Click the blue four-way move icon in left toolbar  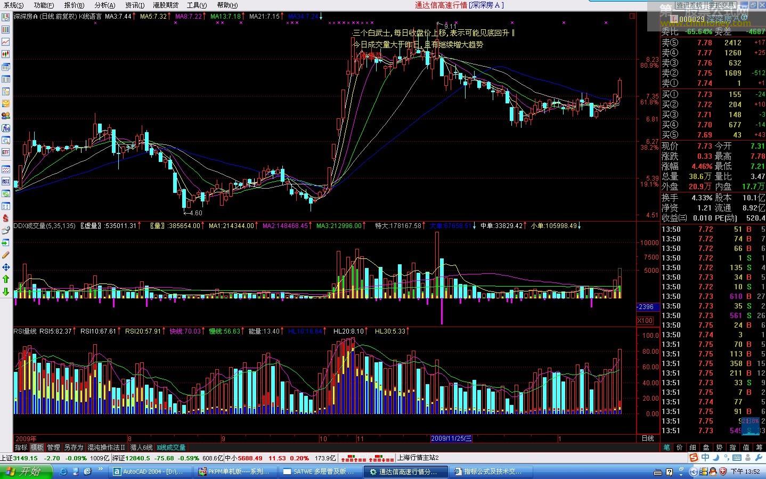(6, 267)
